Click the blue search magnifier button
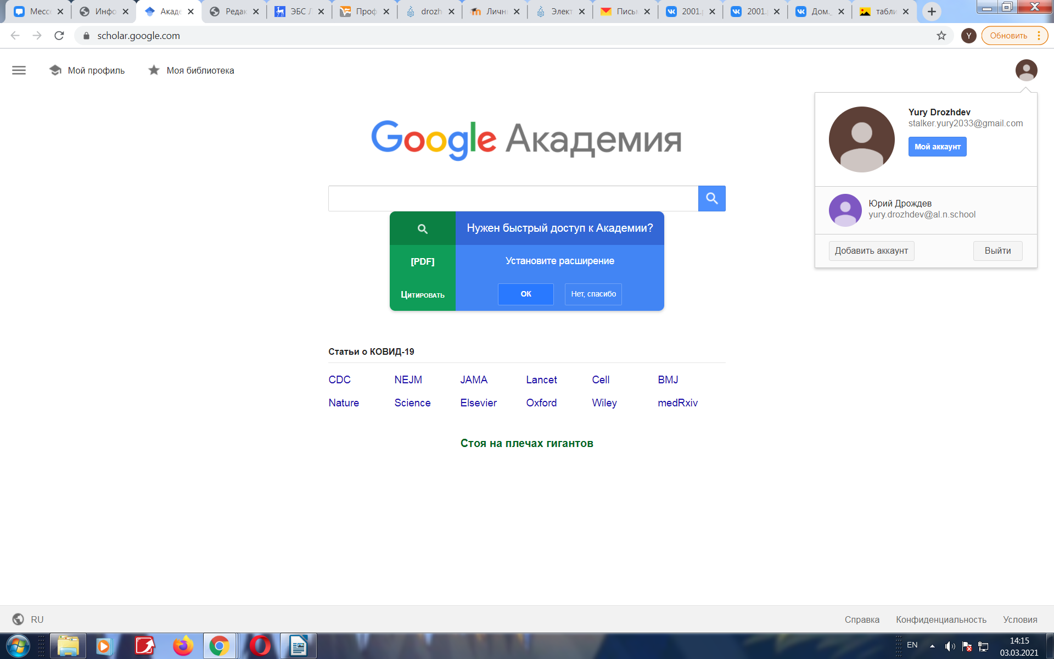This screenshot has height=659, width=1054. click(711, 198)
